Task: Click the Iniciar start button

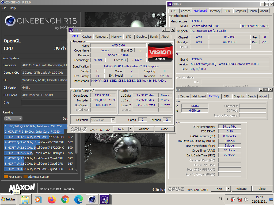Action: (x=8, y=199)
